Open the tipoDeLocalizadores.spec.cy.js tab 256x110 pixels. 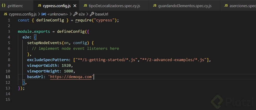(x=114, y=6)
